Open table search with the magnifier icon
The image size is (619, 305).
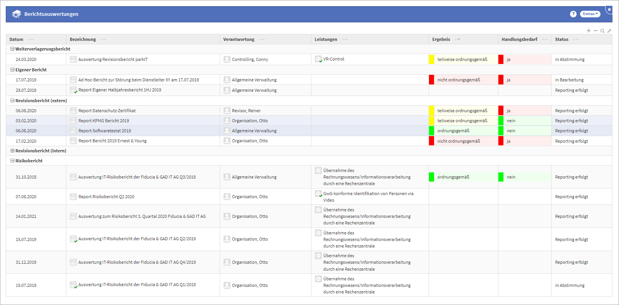[x=602, y=31]
